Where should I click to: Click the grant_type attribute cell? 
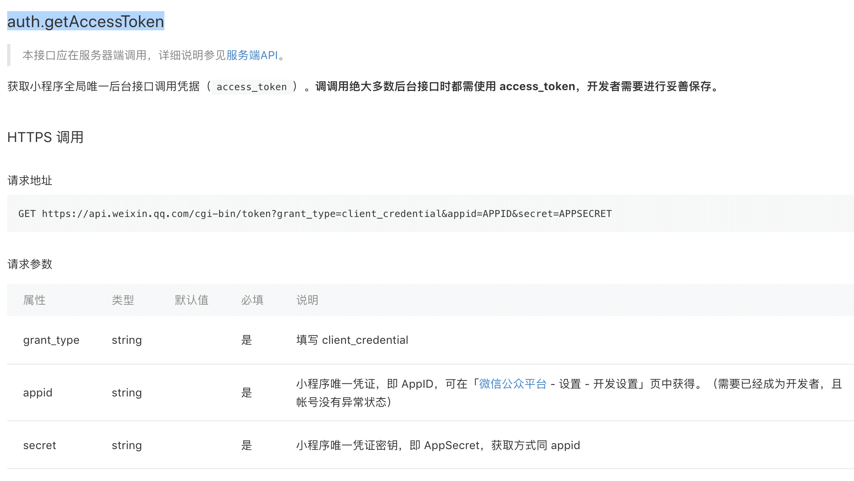point(51,340)
